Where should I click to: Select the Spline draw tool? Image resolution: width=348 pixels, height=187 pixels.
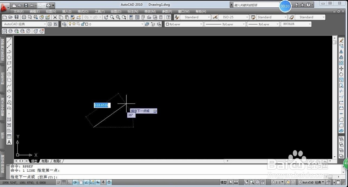[9, 86]
